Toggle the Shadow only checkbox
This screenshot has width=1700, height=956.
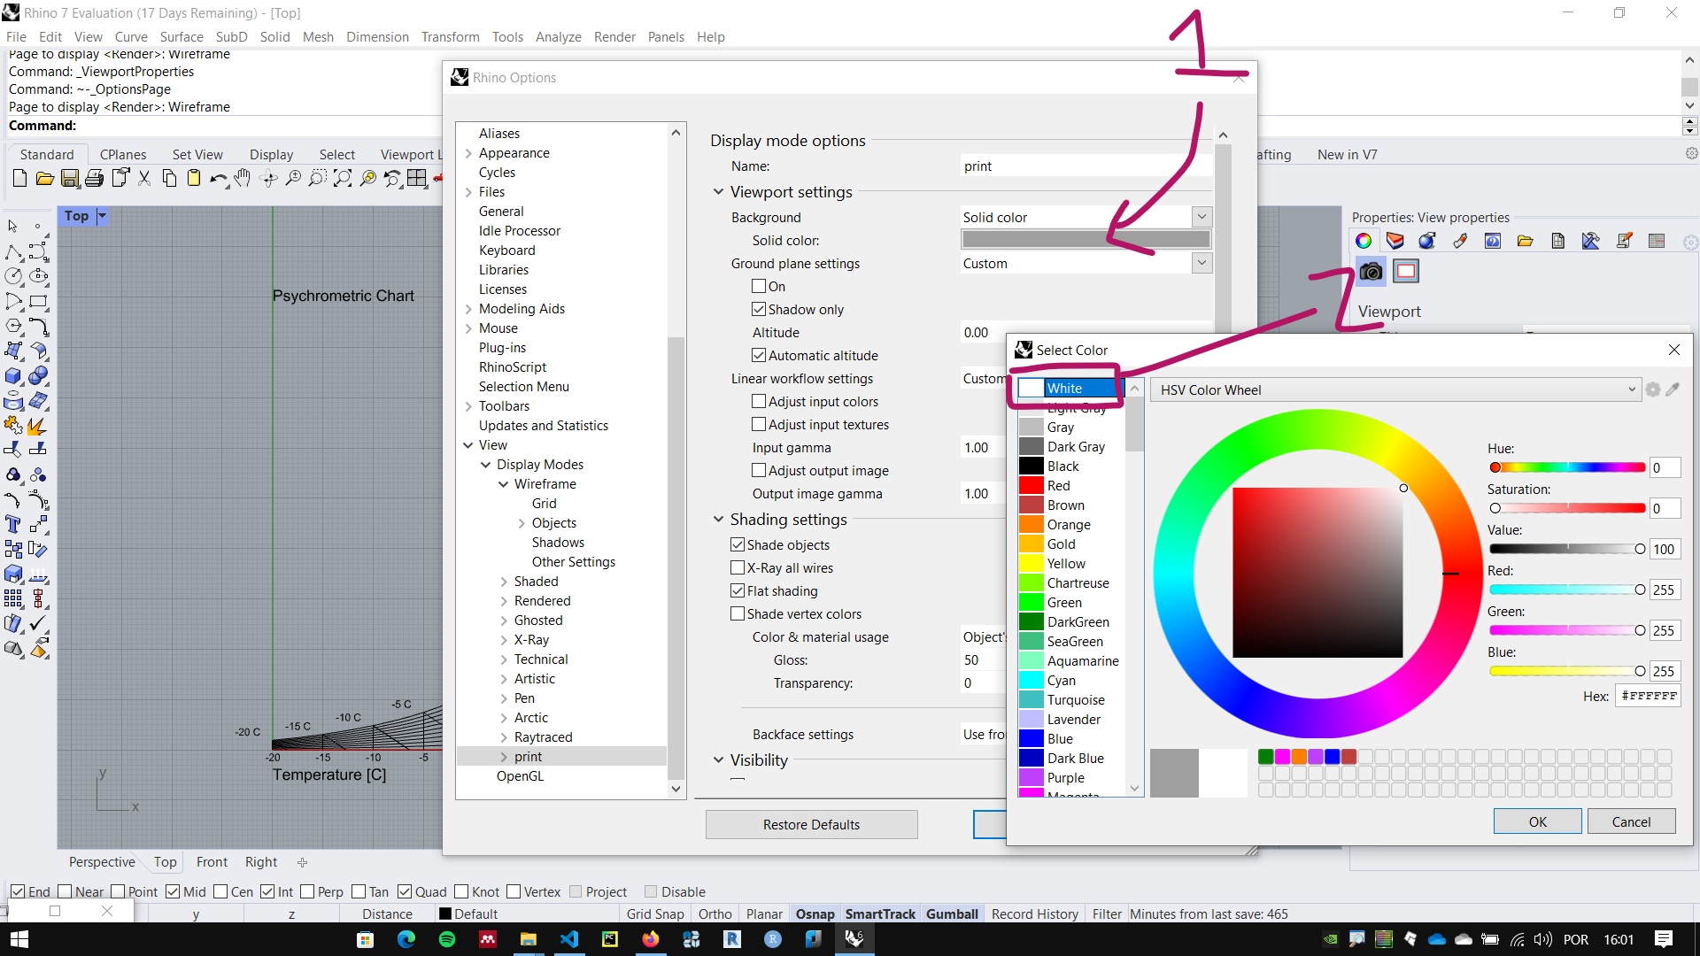[x=759, y=309]
